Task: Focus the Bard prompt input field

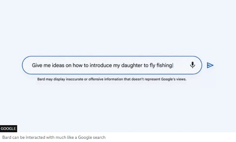Action: pyautogui.click(x=112, y=65)
